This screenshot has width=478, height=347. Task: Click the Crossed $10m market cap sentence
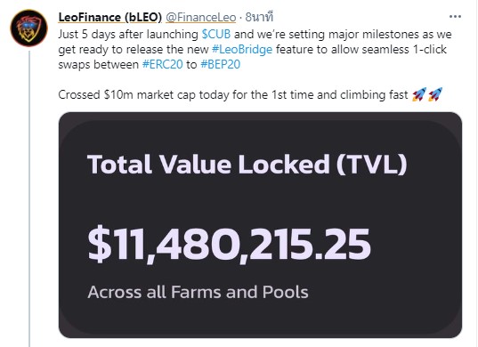233,94
